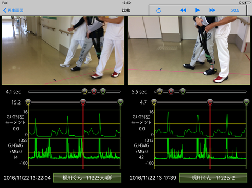Click red marker on left 4.1 sec slider

[94, 92]
